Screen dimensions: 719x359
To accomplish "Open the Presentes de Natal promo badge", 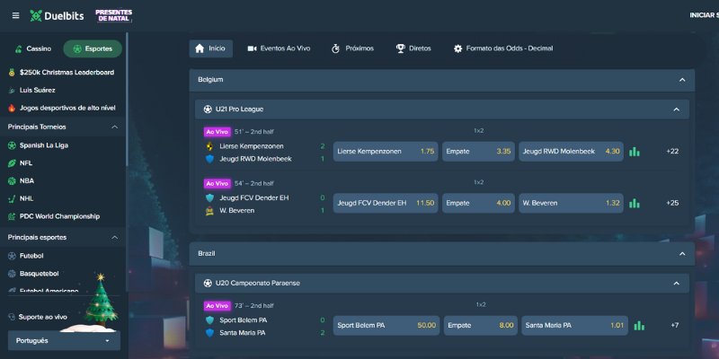I will click(114, 15).
